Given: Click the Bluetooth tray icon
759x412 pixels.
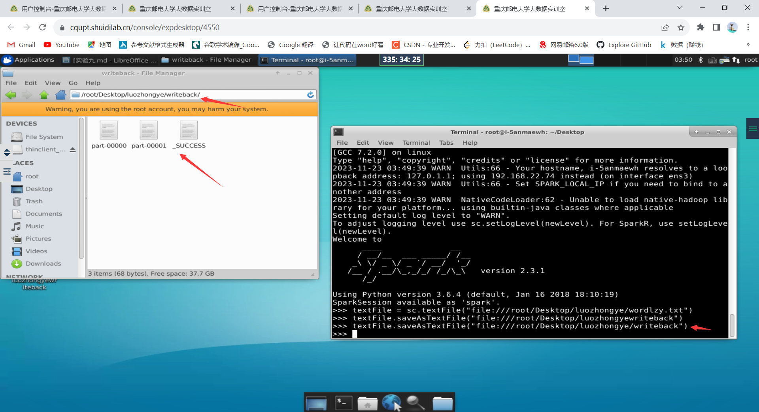Looking at the screenshot, I should 700,60.
